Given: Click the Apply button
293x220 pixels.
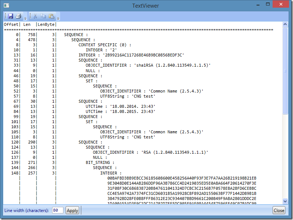Looking at the screenshot, I should tap(72, 211).
